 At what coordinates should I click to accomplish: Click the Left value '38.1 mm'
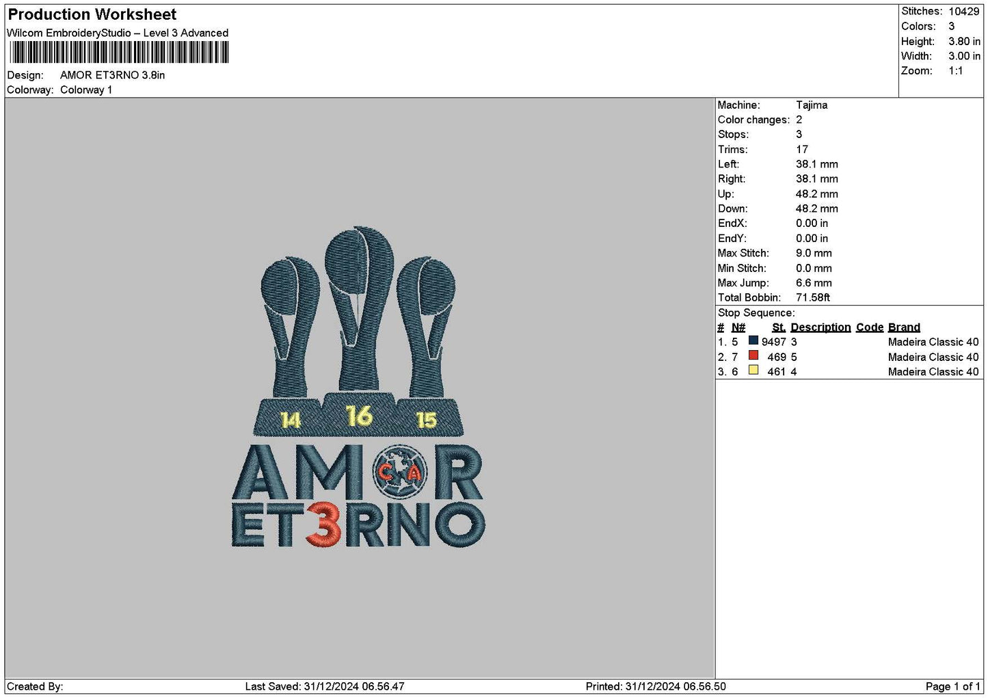[x=817, y=165]
